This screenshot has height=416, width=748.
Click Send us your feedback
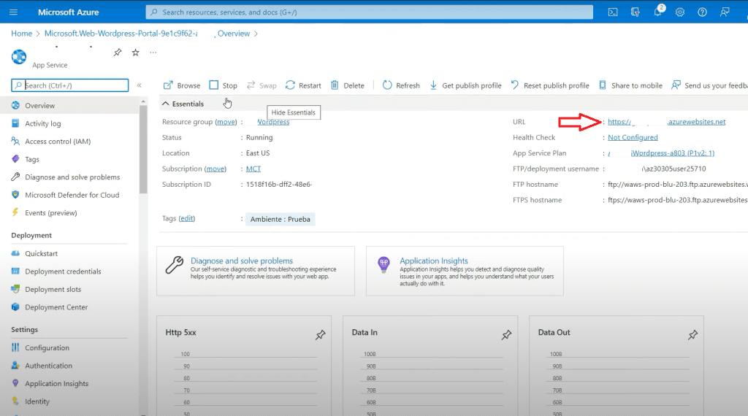pos(709,85)
